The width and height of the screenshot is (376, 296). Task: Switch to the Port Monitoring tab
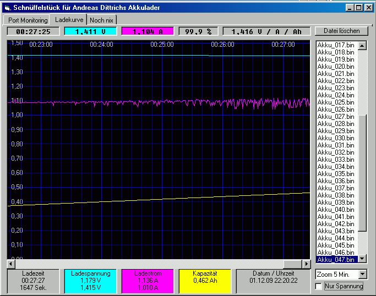28,20
